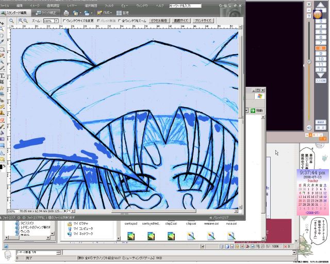Click the 100% zoom value field
The height and width of the screenshot is (264, 330).
pos(49,21)
